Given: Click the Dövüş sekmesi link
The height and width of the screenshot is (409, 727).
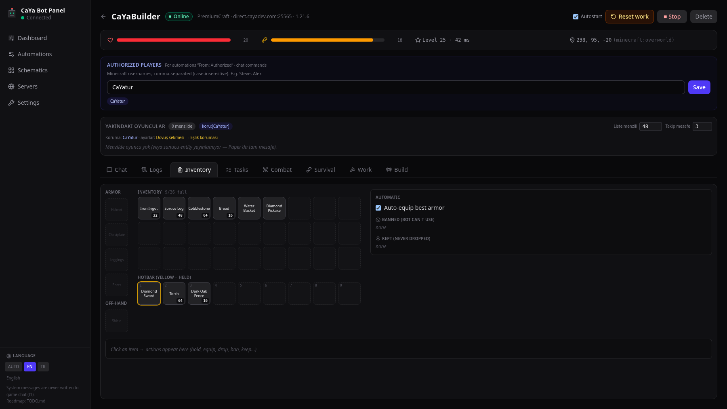Looking at the screenshot, I should 170,138.
